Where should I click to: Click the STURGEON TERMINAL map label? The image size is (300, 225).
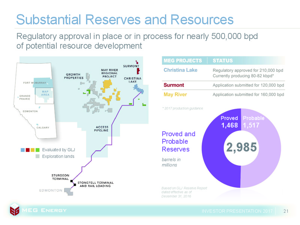(x=60, y=177)
